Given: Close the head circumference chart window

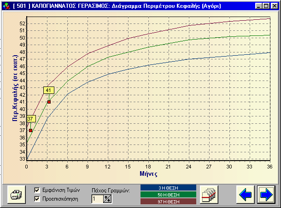Looking at the screenshot, I should coord(274,6).
